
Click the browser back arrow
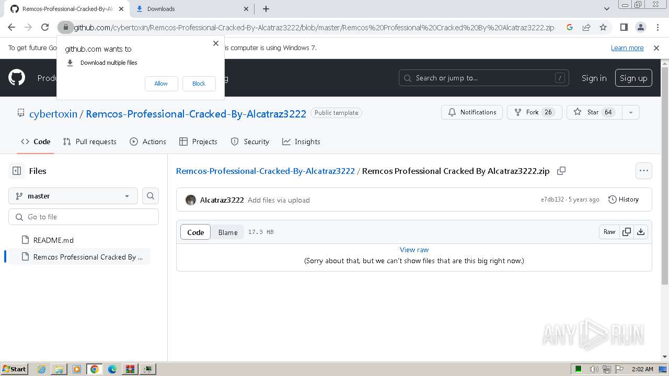click(x=11, y=27)
